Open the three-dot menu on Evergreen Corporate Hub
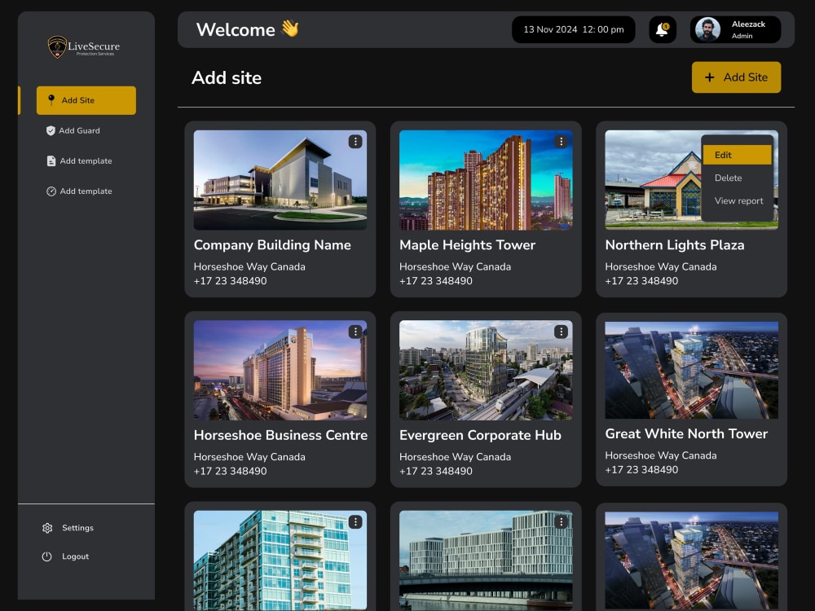Screen dimensions: 815x611 tap(561, 332)
